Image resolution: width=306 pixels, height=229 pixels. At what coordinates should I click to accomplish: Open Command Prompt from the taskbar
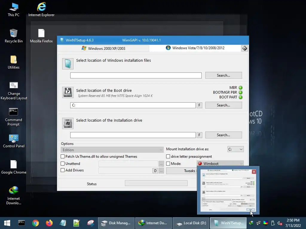(22, 223)
